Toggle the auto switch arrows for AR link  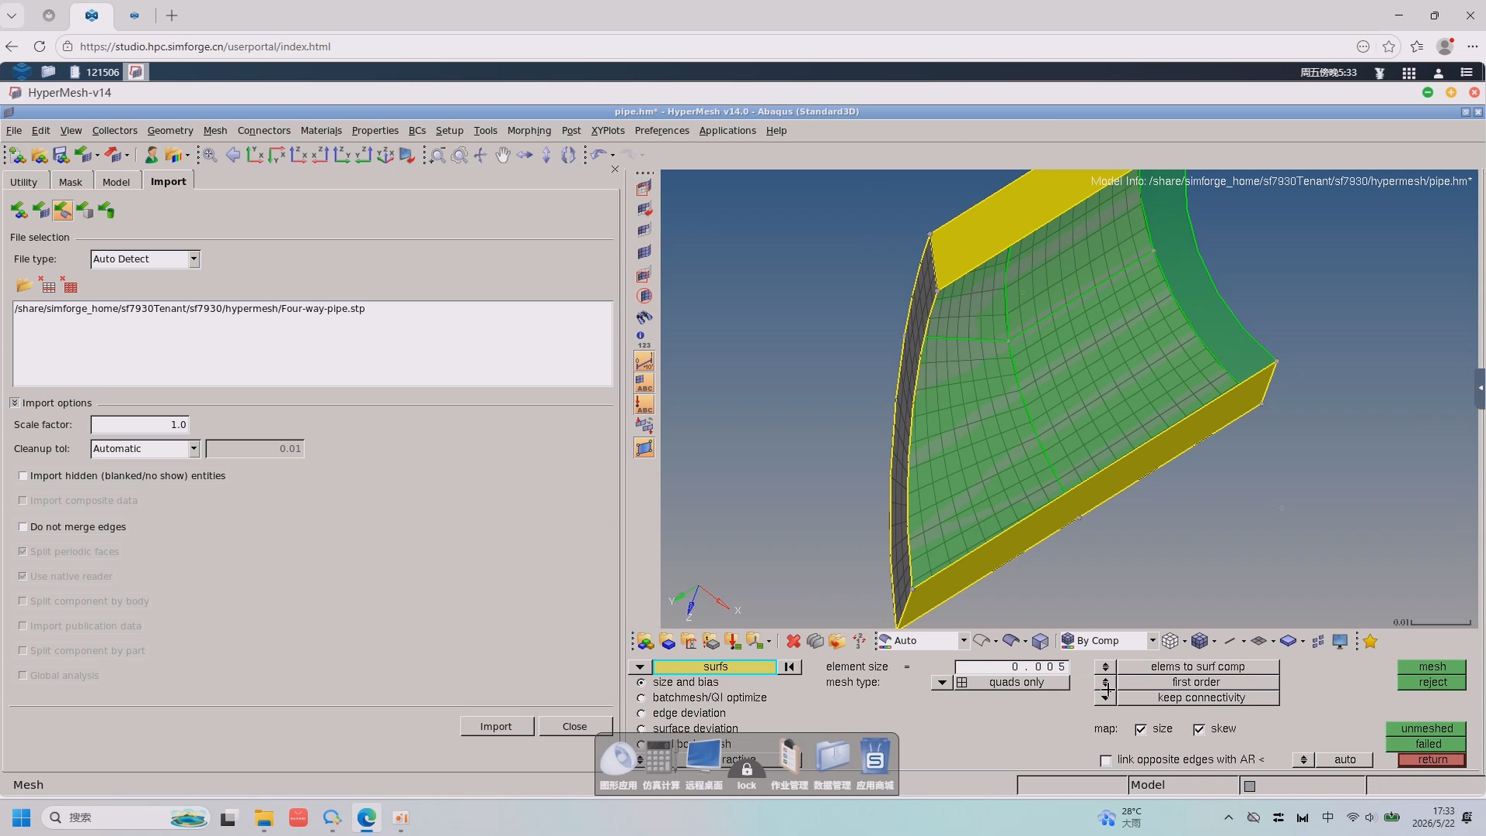click(1303, 759)
